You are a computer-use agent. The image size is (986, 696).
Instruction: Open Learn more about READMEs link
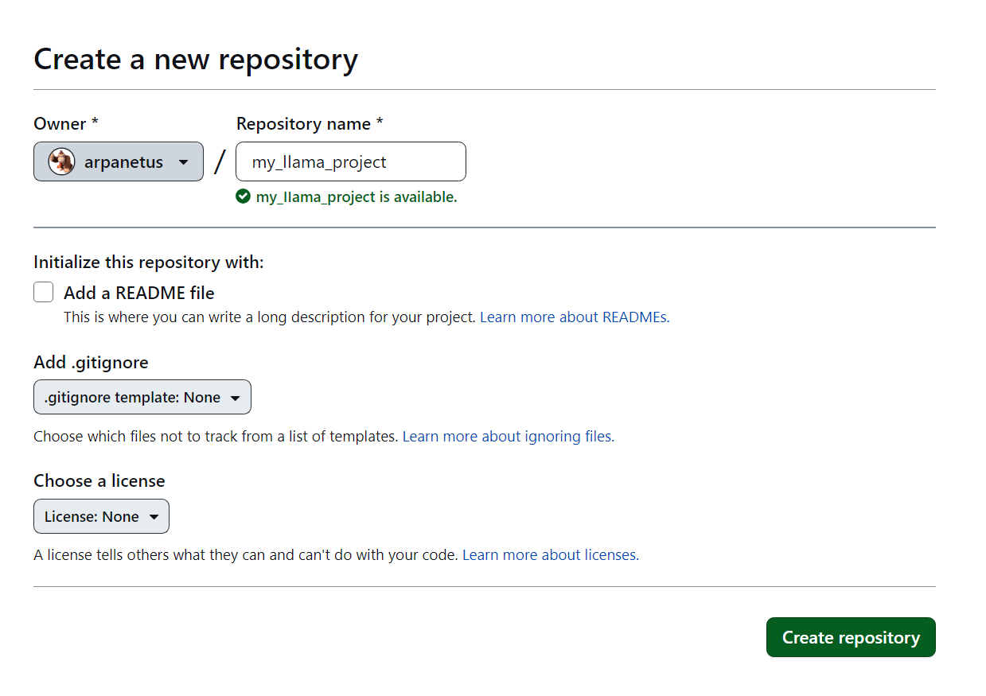tap(575, 317)
